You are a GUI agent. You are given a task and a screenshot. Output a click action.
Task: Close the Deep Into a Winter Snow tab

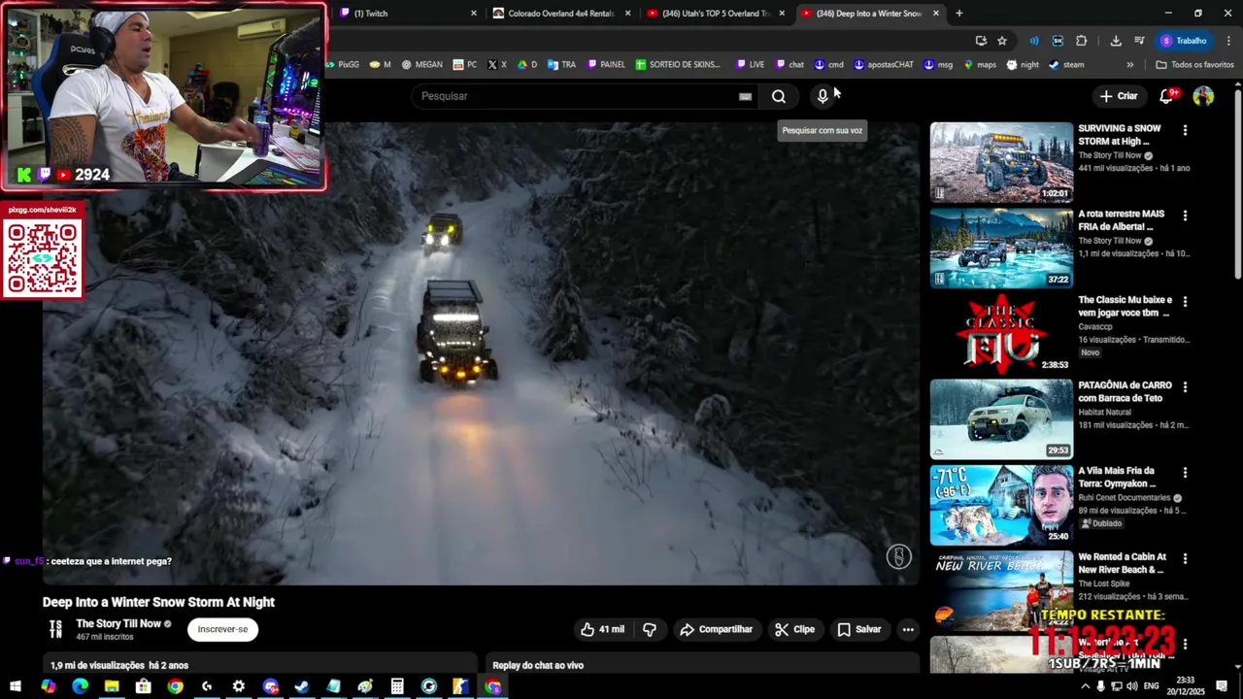click(x=936, y=14)
